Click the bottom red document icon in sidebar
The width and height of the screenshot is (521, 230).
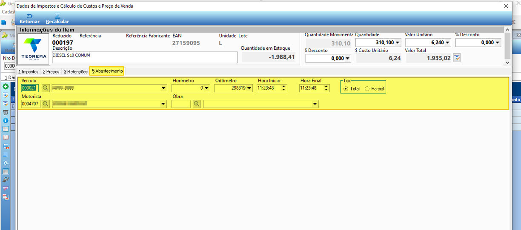6,197
